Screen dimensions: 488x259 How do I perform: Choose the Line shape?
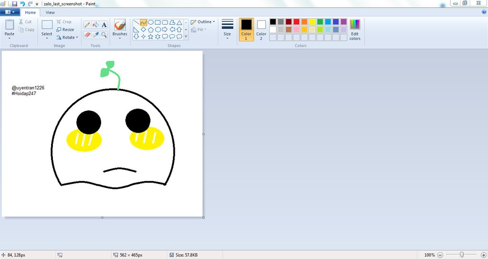coord(136,23)
